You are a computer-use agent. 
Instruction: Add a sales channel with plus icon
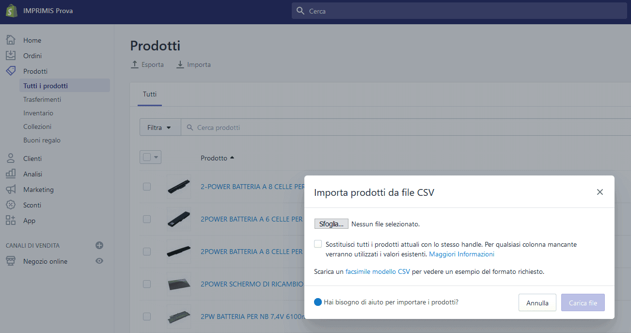click(x=99, y=245)
